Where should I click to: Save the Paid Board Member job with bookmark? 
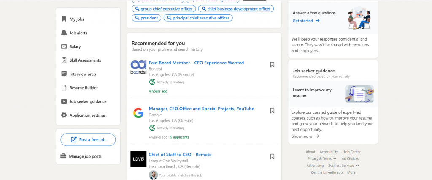point(272,65)
